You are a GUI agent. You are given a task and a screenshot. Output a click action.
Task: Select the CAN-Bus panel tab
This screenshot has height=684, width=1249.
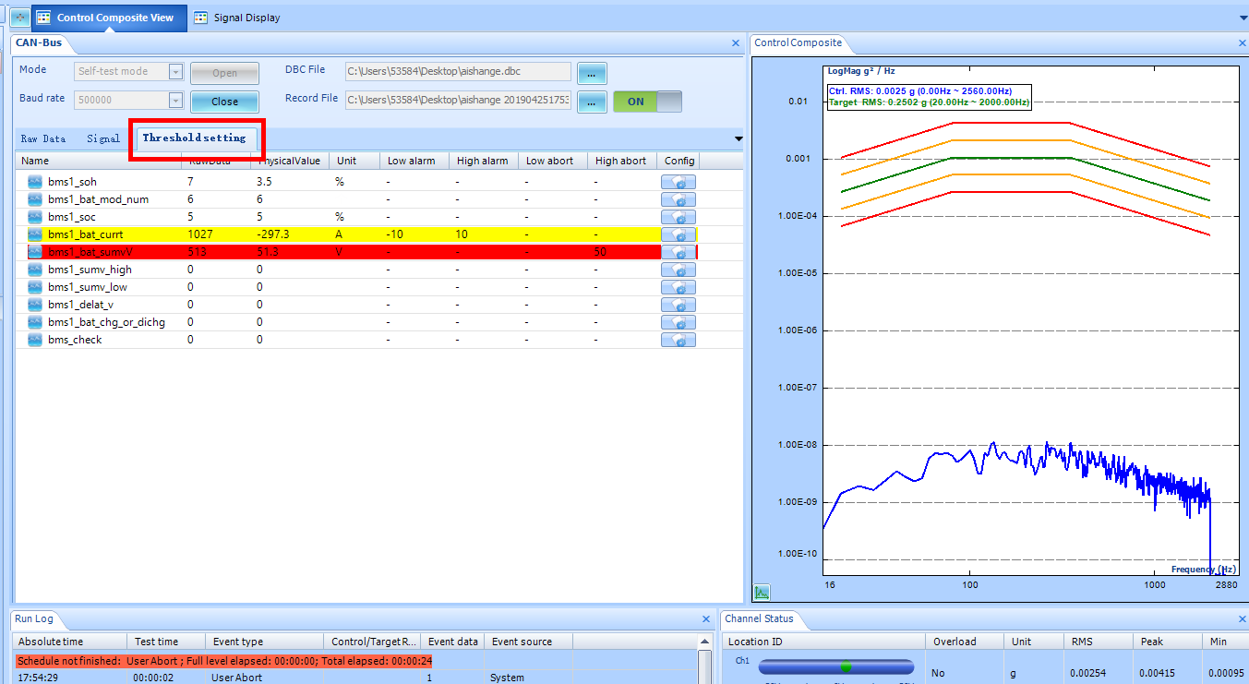pos(38,42)
